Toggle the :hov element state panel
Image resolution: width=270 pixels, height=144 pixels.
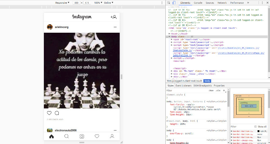point(211,91)
